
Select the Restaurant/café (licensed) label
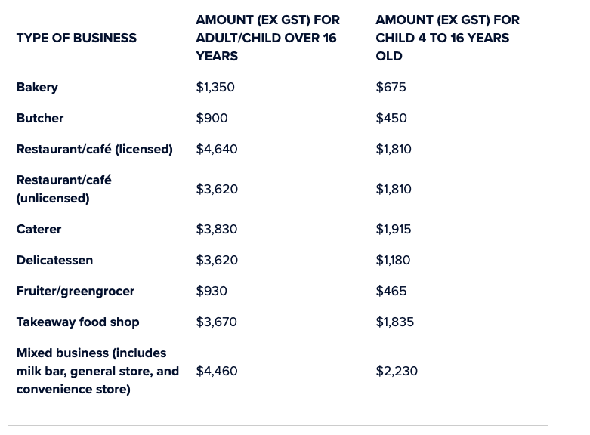94,149
